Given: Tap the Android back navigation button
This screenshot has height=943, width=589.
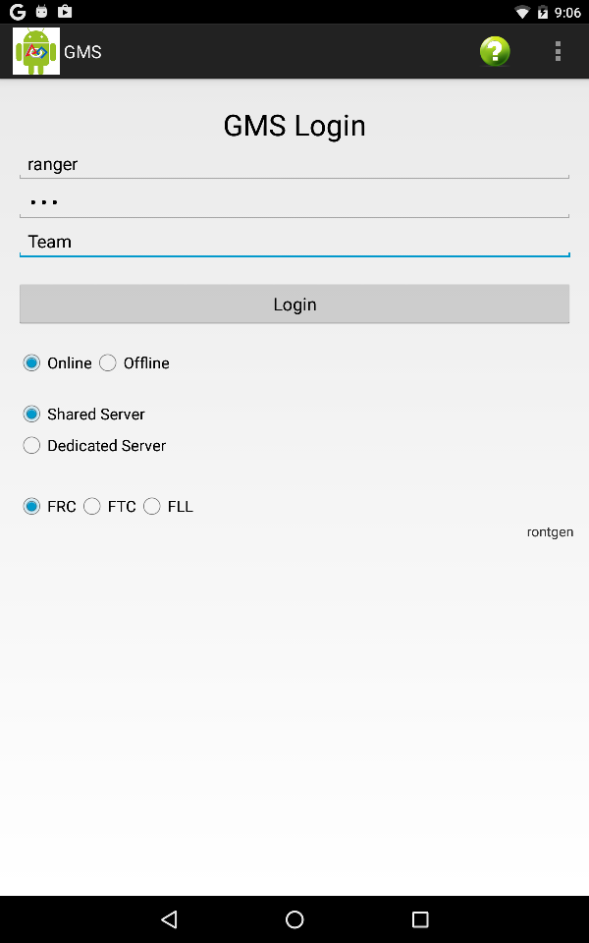Looking at the screenshot, I should coord(170,919).
